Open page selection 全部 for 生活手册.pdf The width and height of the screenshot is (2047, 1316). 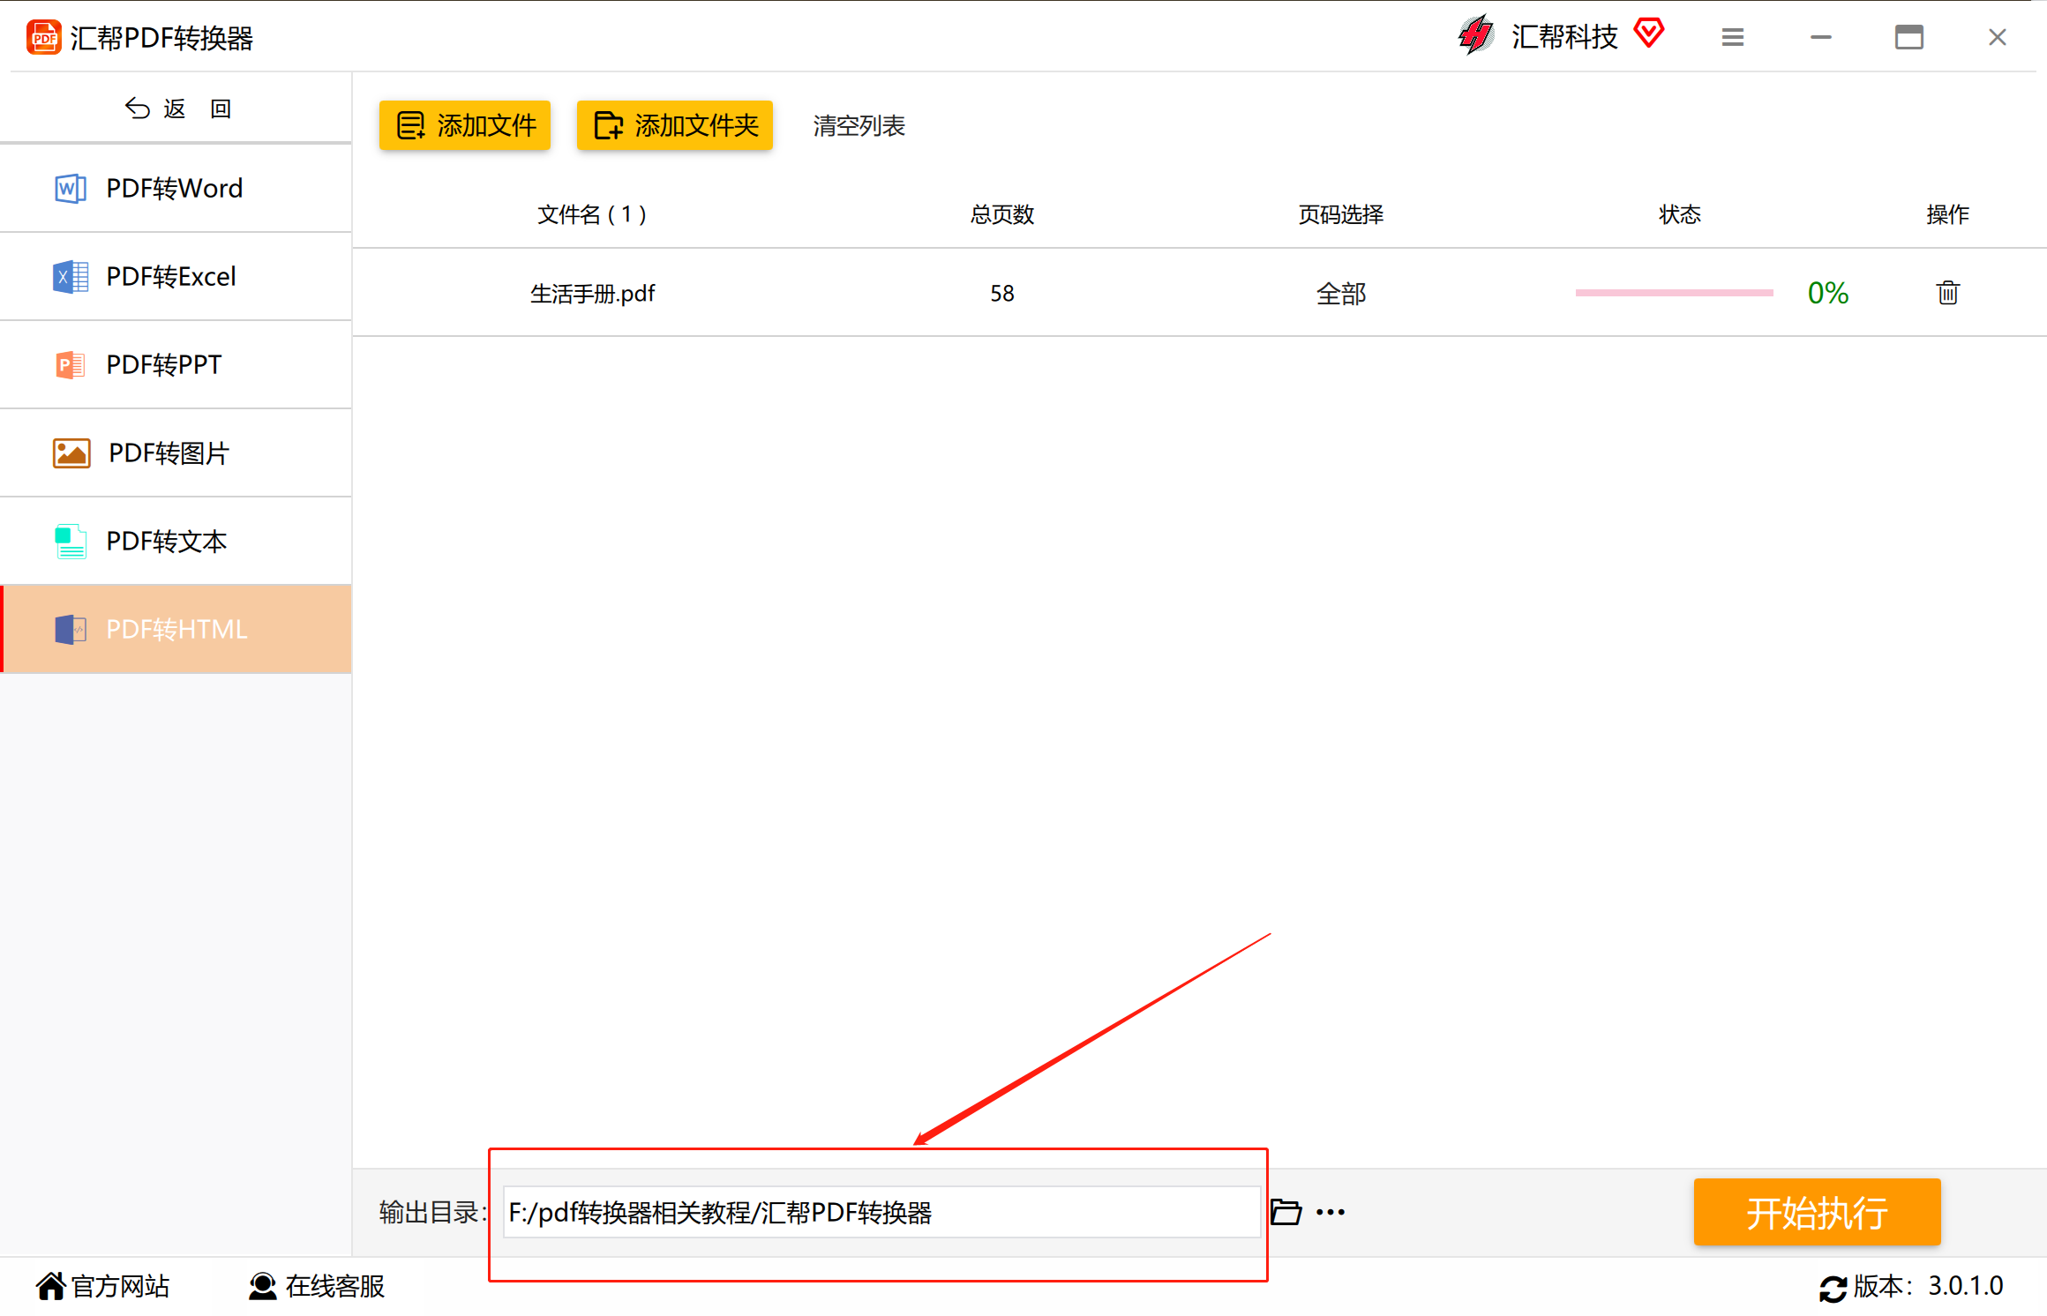[x=1341, y=294]
